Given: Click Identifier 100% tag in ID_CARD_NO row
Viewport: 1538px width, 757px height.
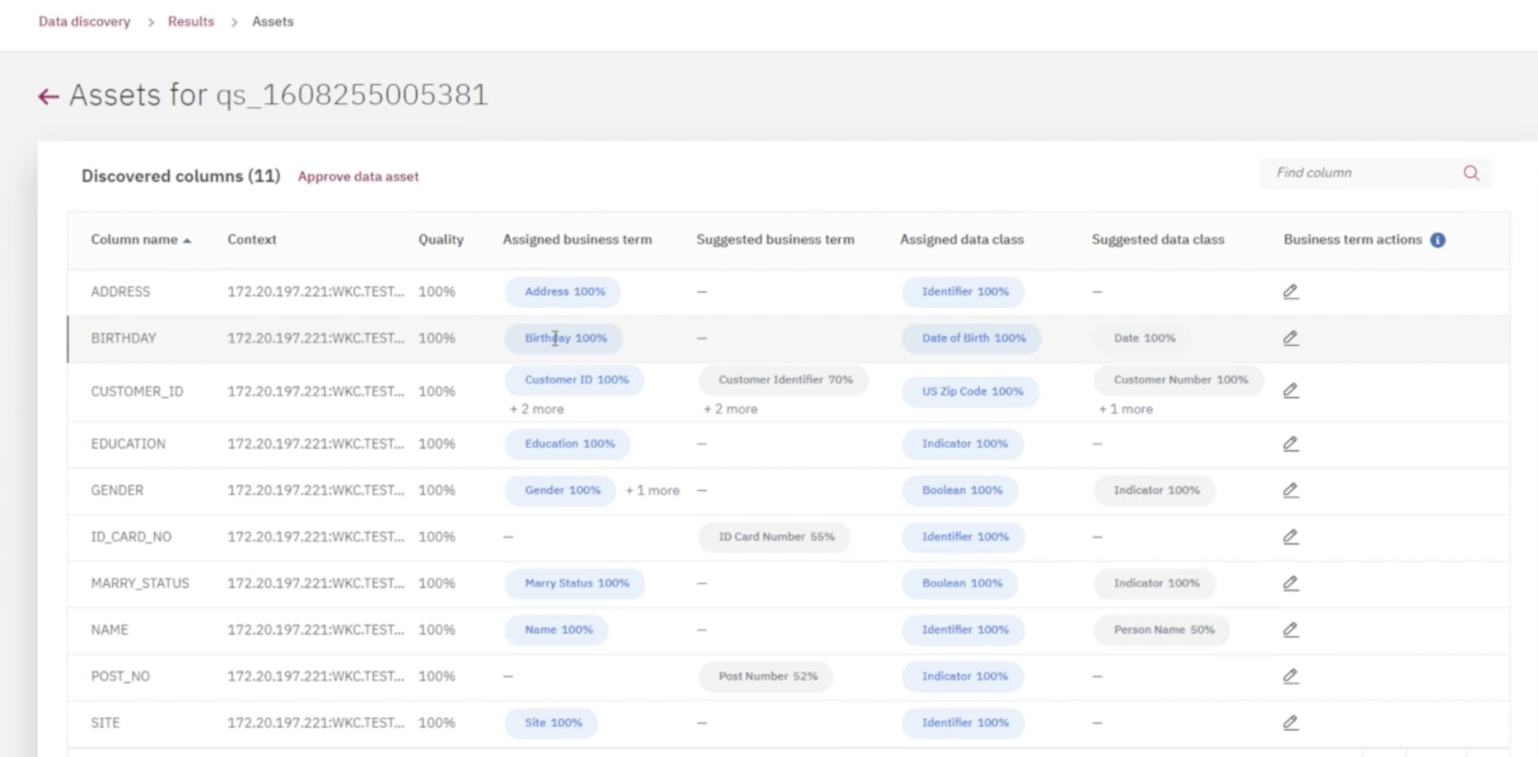Looking at the screenshot, I should [x=964, y=537].
